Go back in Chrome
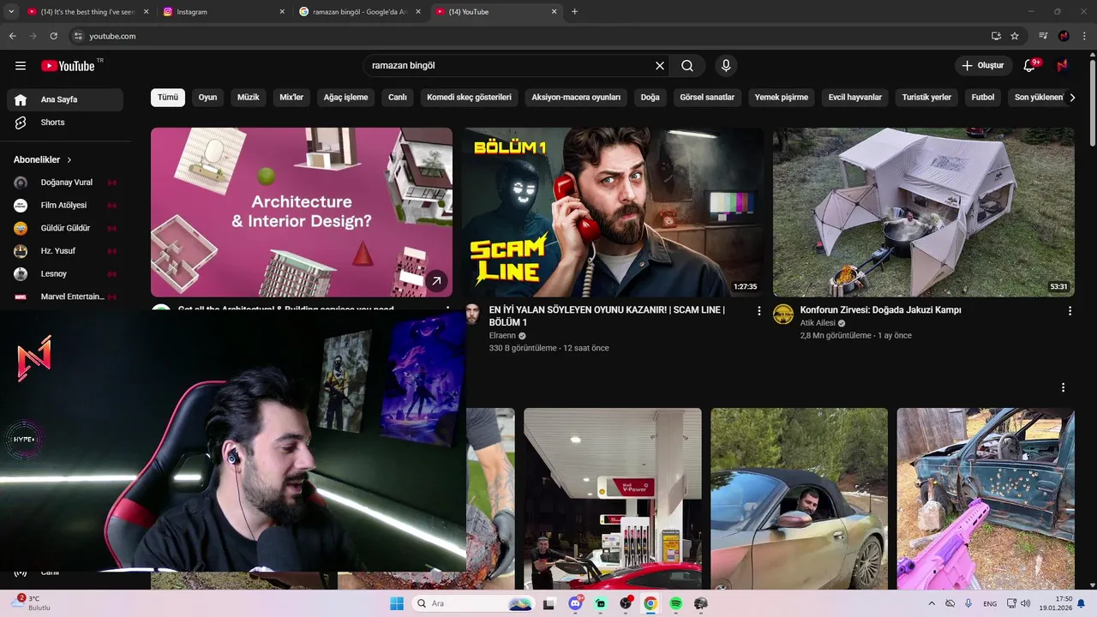Screen dimensions: 1097x617 [x=12, y=36]
